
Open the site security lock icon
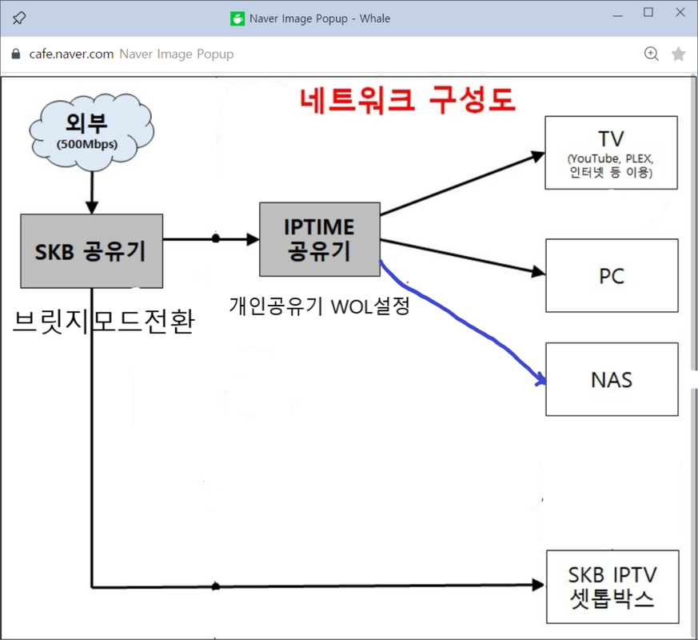coord(15,54)
